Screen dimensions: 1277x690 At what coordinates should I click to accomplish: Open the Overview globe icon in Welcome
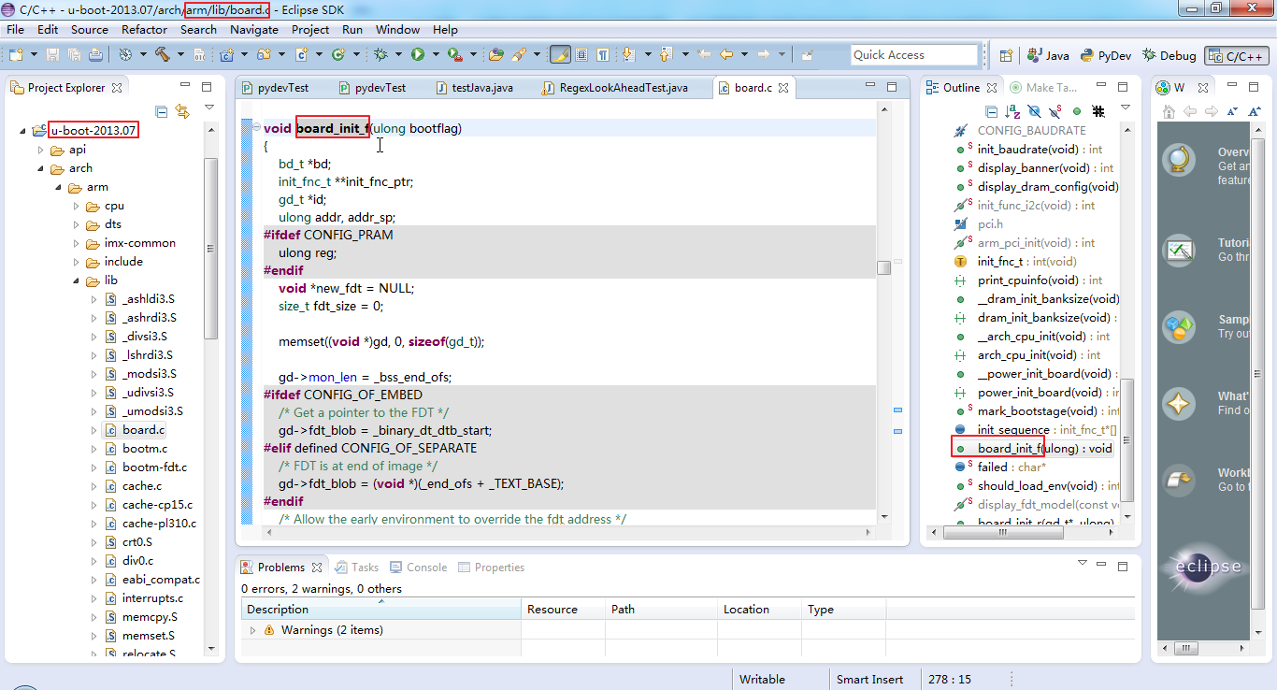click(x=1179, y=160)
